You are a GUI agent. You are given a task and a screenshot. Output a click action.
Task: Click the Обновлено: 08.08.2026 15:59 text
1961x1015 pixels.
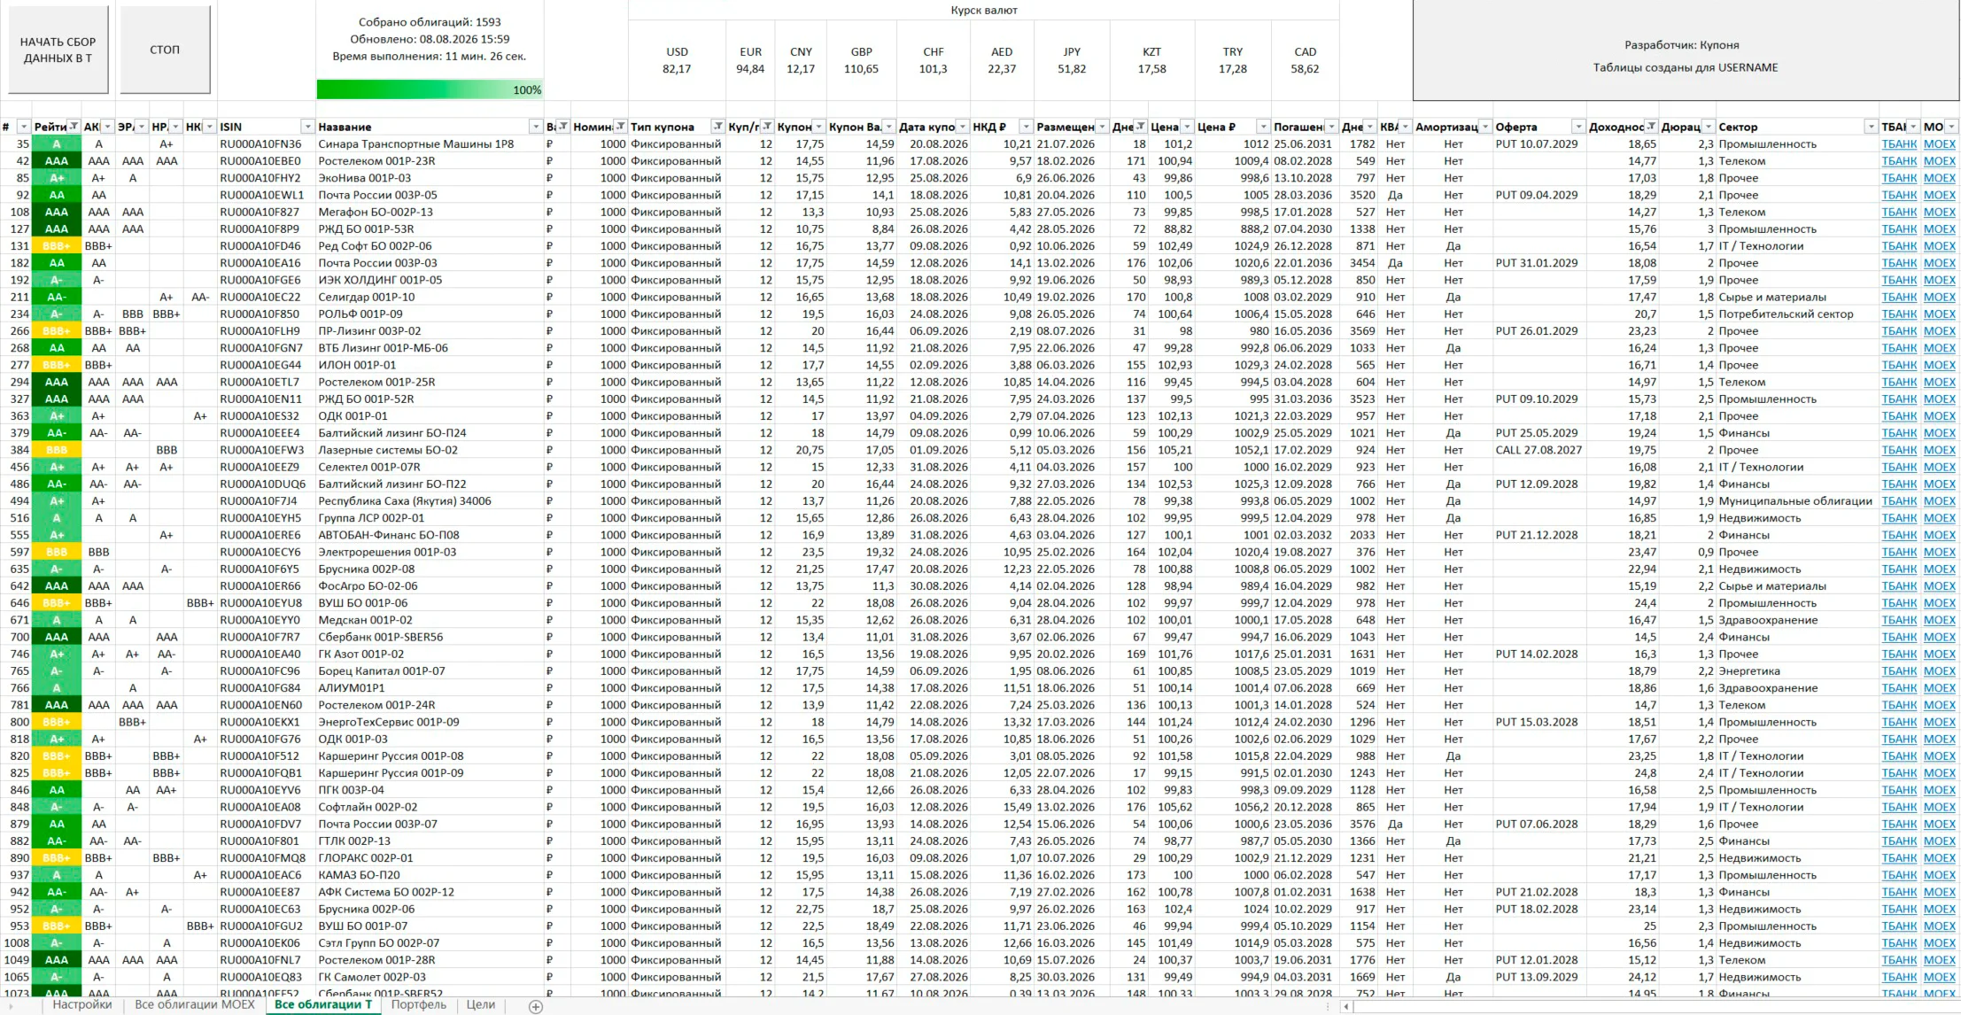pyautogui.click(x=430, y=39)
